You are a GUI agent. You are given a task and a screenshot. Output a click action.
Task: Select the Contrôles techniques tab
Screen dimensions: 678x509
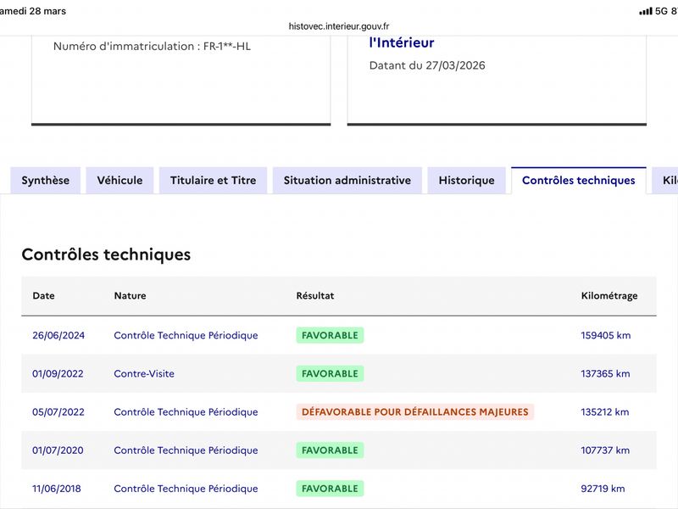(x=578, y=181)
